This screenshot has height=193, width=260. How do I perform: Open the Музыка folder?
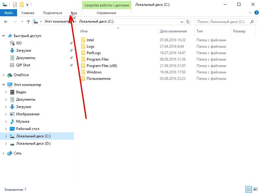(x=23, y=121)
